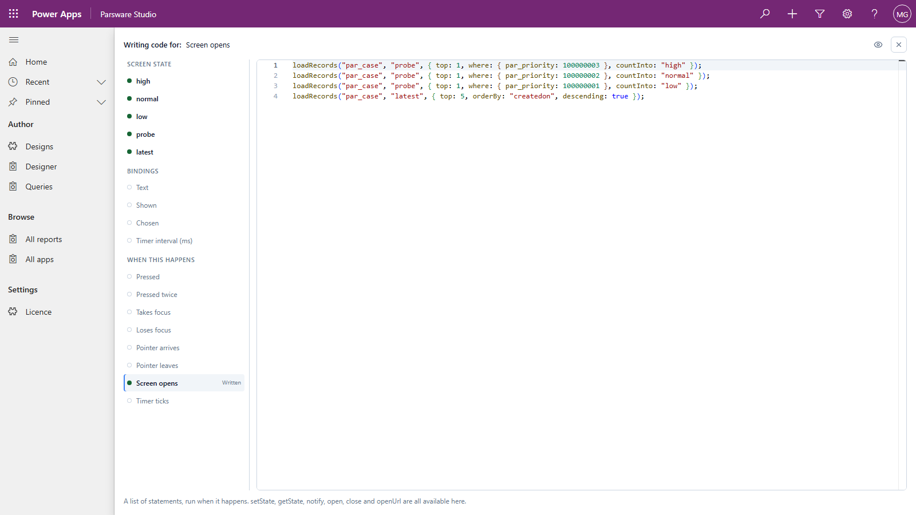Open settings gear icon
The width and height of the screenshot is (916, 515).
coord(847,14)
